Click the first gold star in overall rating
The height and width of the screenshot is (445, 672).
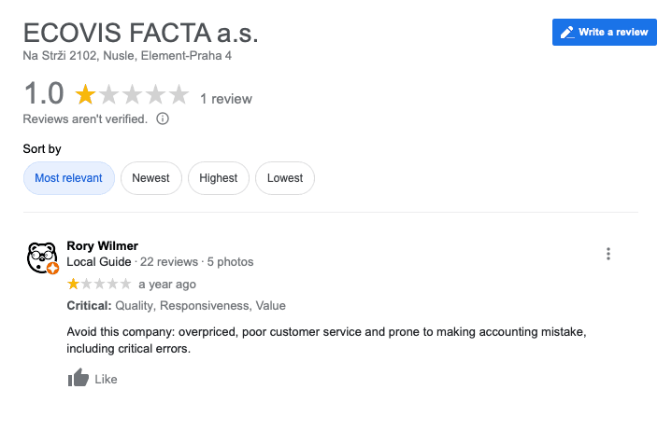(x=85, y=94)
